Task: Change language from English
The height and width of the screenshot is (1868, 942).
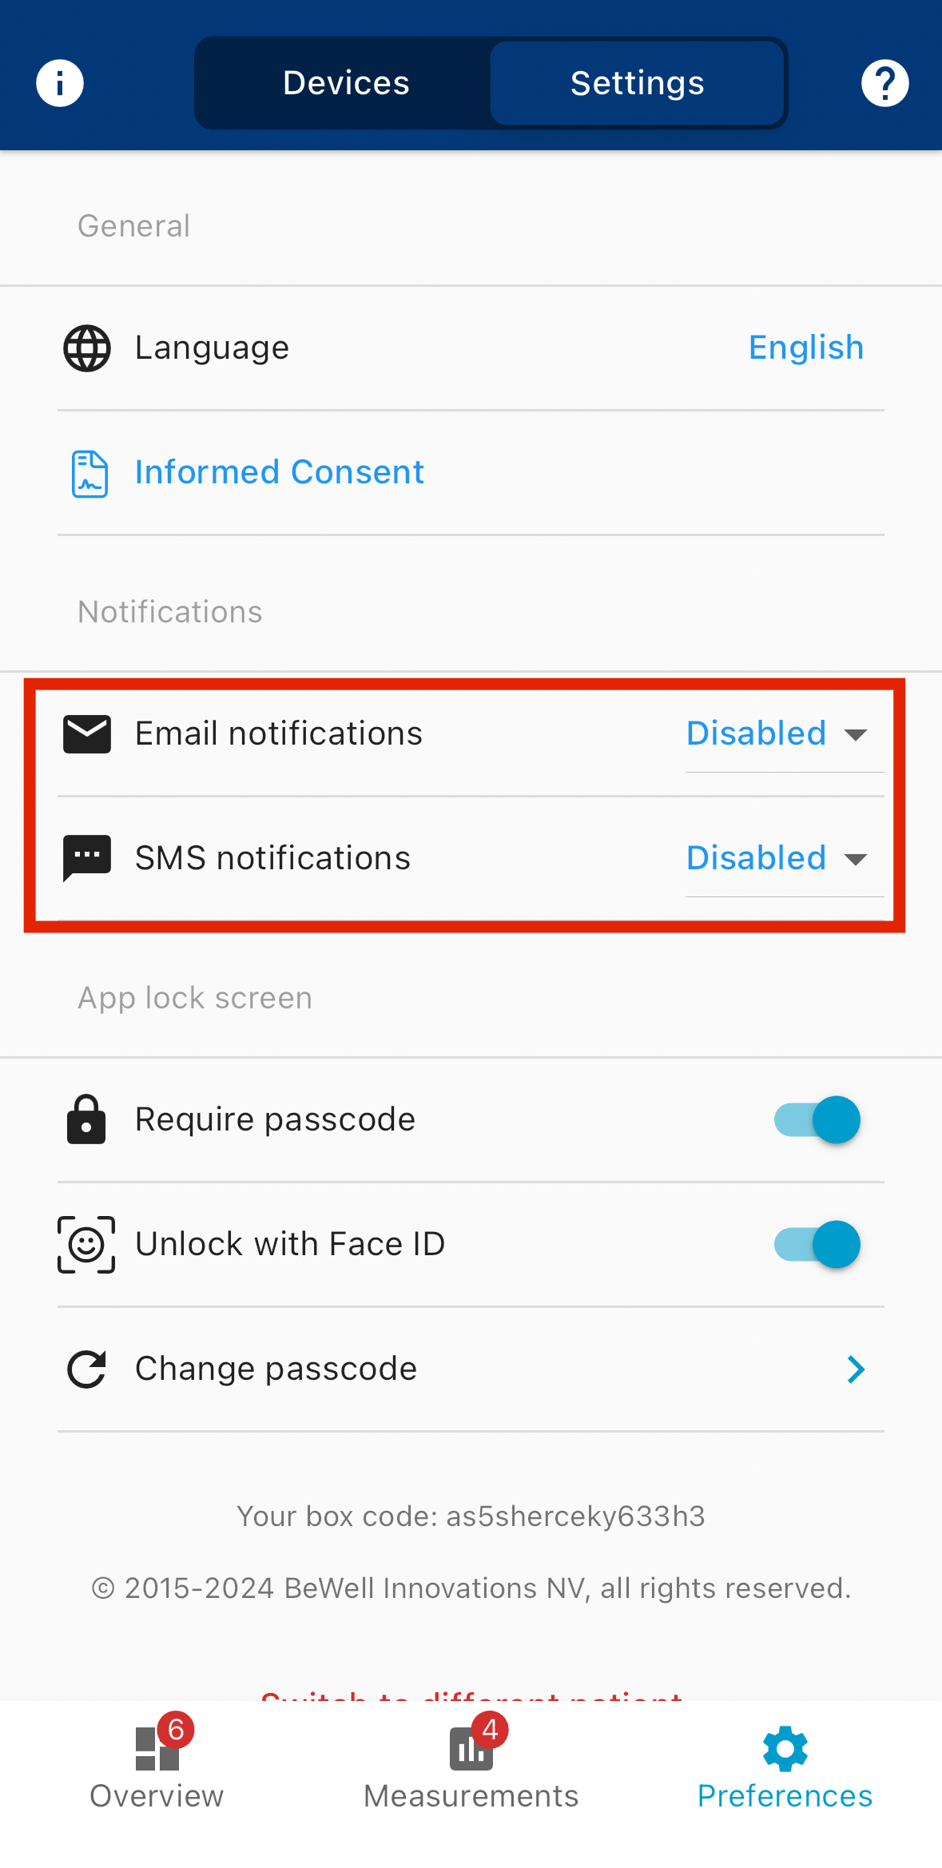Action: tap(805, 348)
